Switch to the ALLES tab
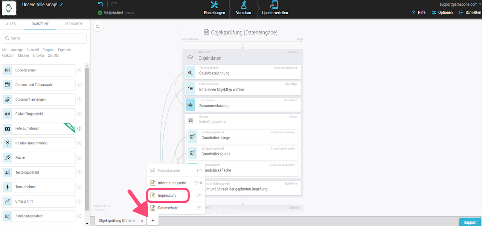482x226 pixels. click(11, 24)
